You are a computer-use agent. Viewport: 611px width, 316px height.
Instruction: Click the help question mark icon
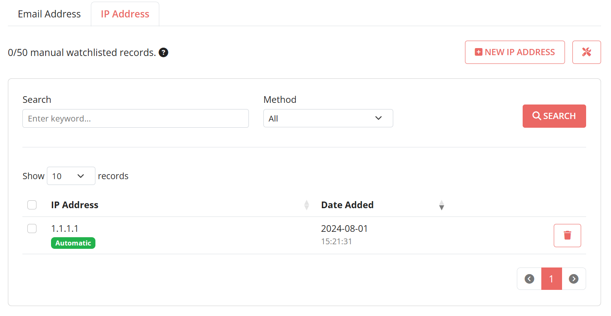pos(164,53)
